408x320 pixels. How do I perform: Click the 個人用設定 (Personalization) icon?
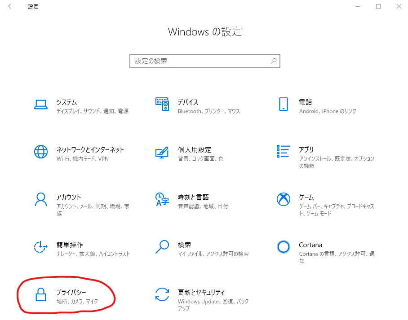point(162,152)
